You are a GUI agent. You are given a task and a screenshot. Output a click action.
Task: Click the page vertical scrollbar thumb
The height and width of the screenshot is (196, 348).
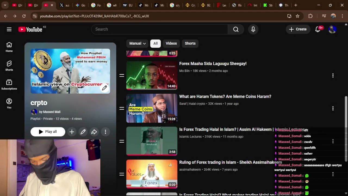coord(346,128)
